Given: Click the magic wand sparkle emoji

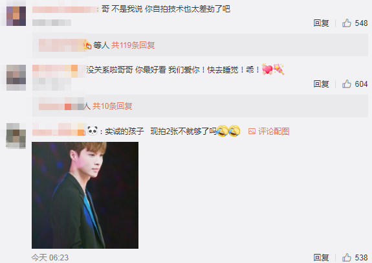Looking at the screenshot, I should 279,69.
